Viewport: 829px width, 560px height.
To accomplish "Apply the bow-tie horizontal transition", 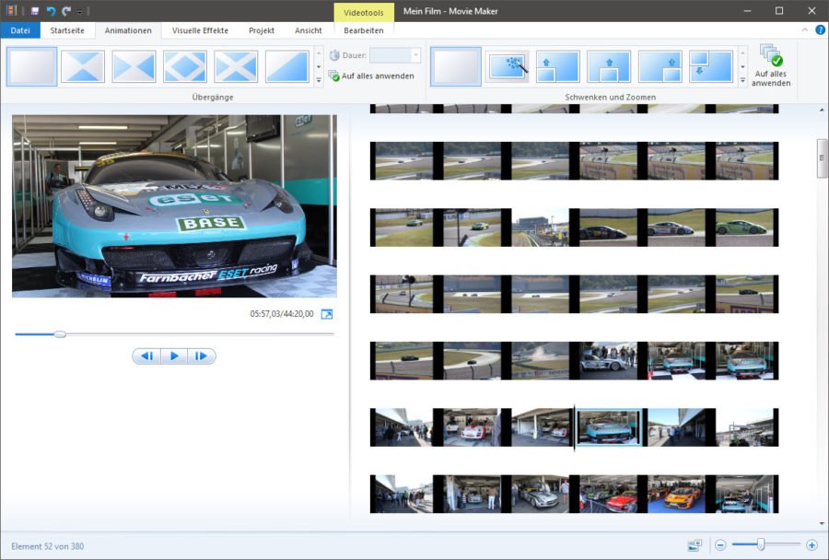I will tap(134, 66).
